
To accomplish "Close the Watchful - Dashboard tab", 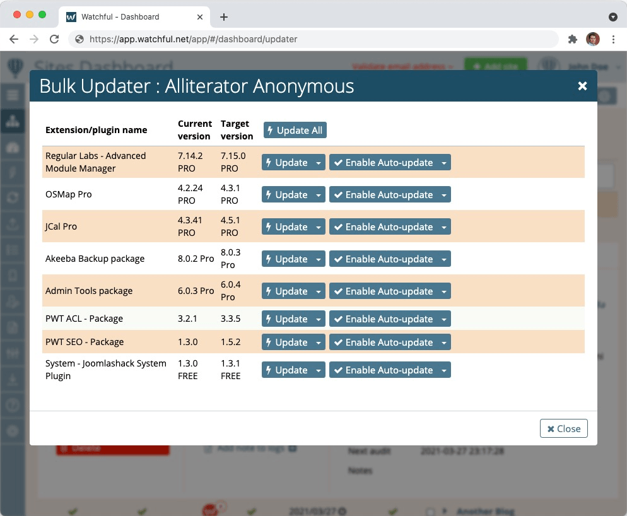I will click(200, 17).
